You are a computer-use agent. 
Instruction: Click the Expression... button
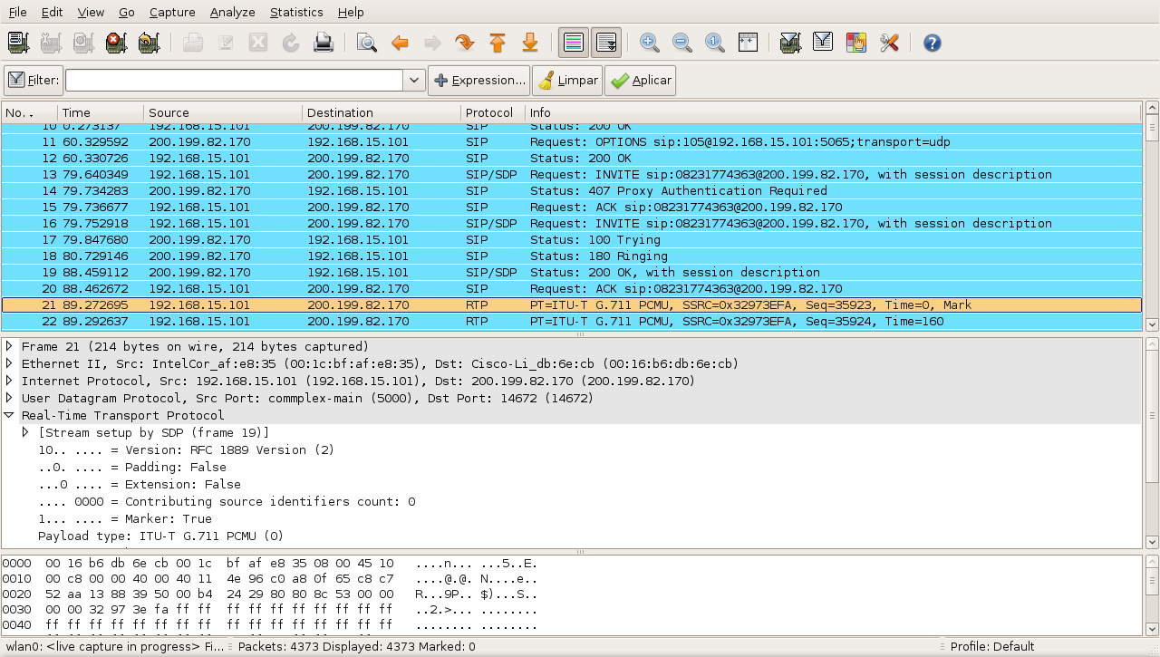479,80
